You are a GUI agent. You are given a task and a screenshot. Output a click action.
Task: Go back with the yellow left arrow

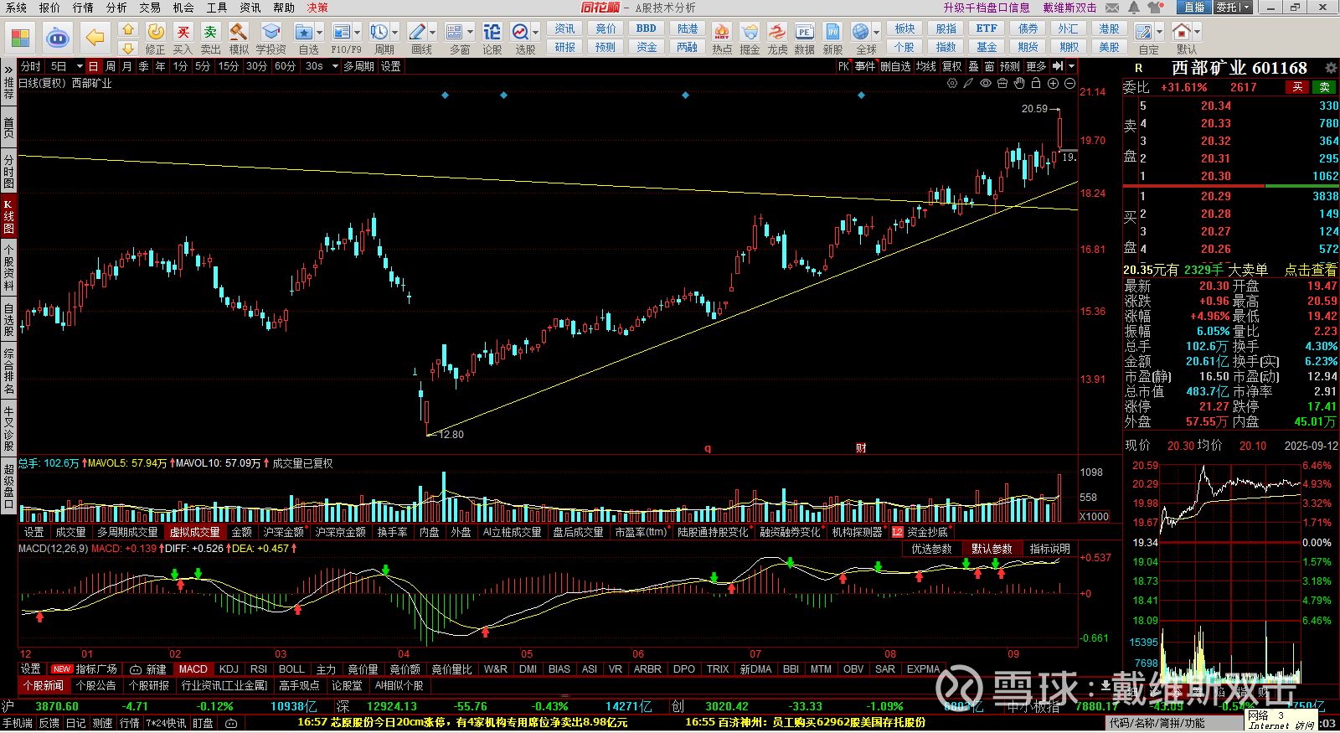(95, 38)
